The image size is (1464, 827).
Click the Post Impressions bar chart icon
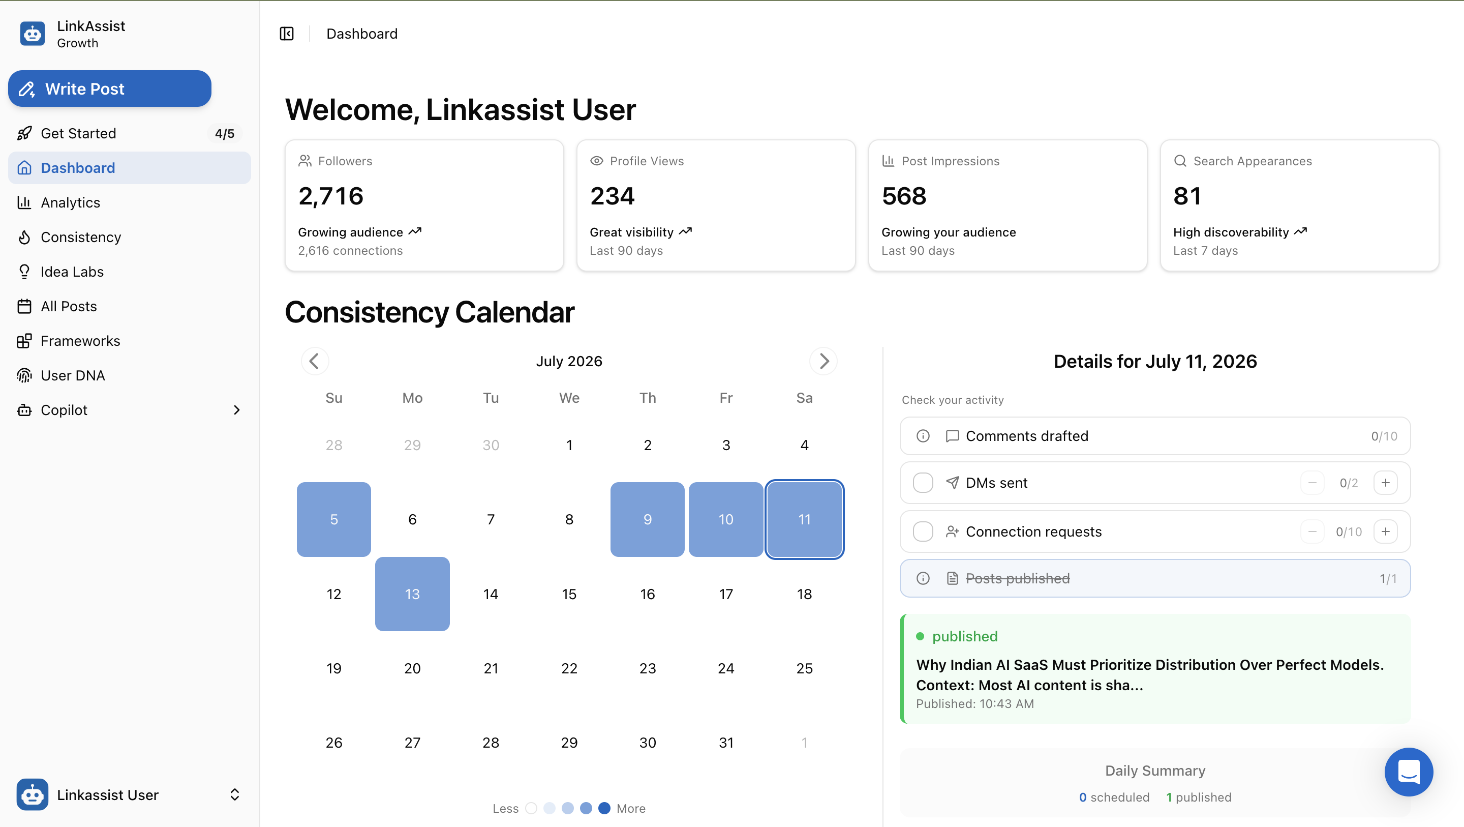coord(888,161)
